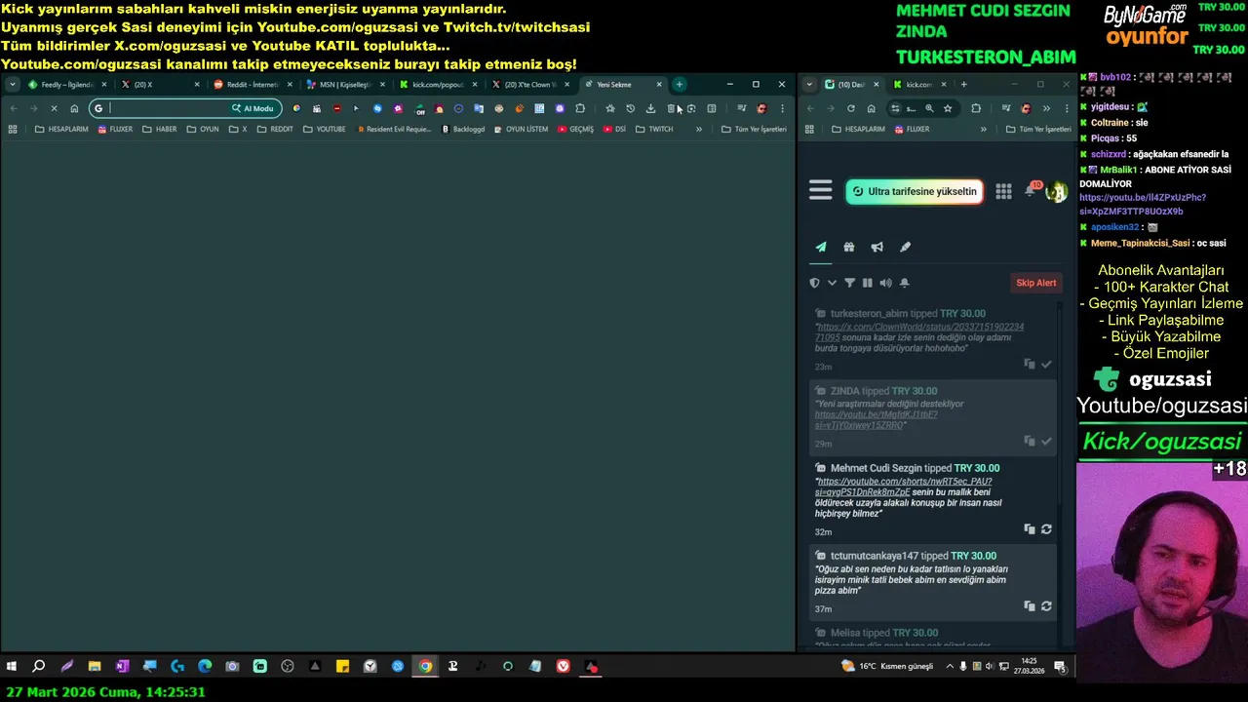Open the weather widget Kısmen güneşli

point(887,667)
